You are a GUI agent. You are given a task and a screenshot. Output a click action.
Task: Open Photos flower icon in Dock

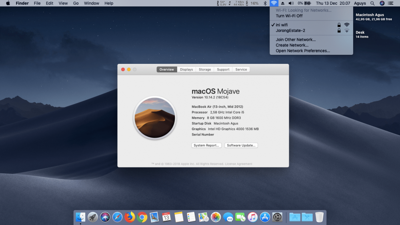click(x=216, y=217)
